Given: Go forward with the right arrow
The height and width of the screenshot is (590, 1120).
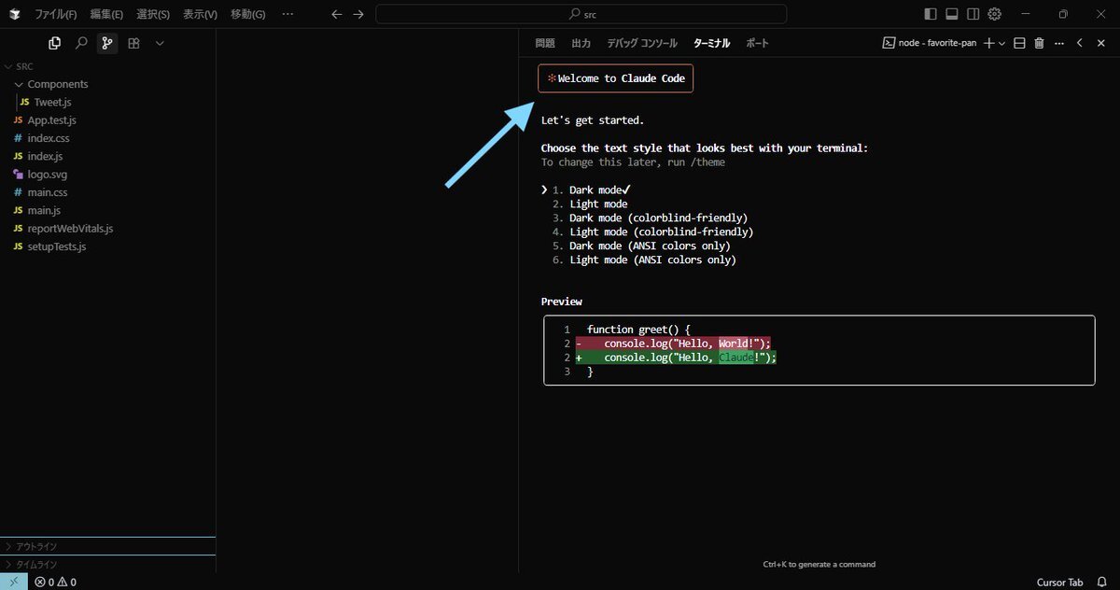Looking at the screenshot, I should pos(358,14).
